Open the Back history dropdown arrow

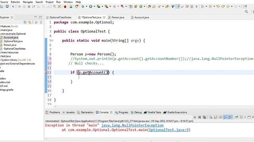coord(232,6)
